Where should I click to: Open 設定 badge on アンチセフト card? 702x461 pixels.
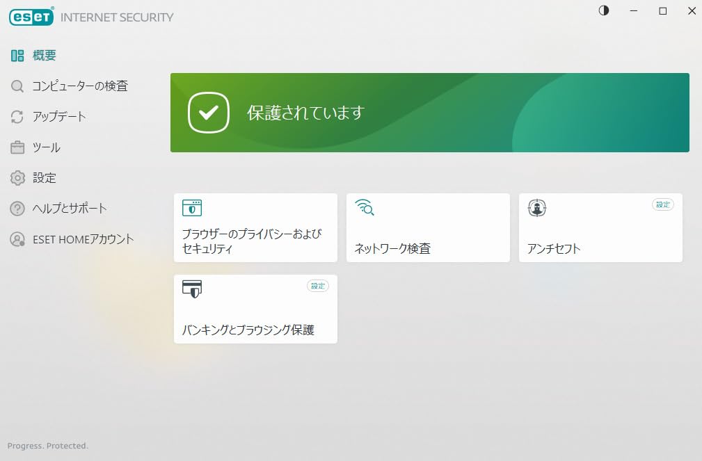pyautogui.click(x=663, y=204)
